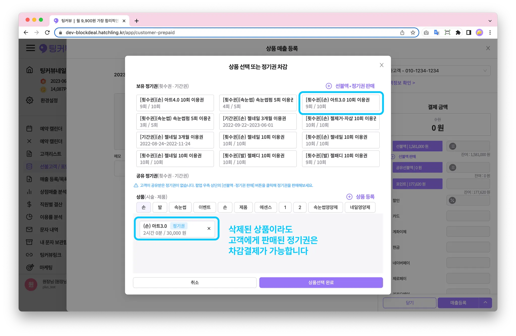Viewport: 516px width, 336px height.
Task: Click the 상품선택 완료 button
Action: 321,282
